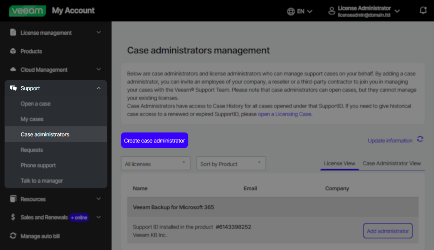Viewport: 434px width, 250px height.
Task: Click the Add administrator button
Action: [x=388, y=231]
